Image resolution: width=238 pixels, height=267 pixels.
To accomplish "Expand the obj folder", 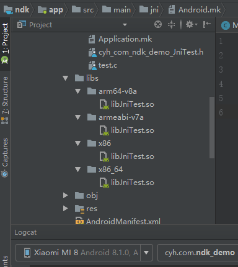I will pyautogui.click(x=66, y=196).
